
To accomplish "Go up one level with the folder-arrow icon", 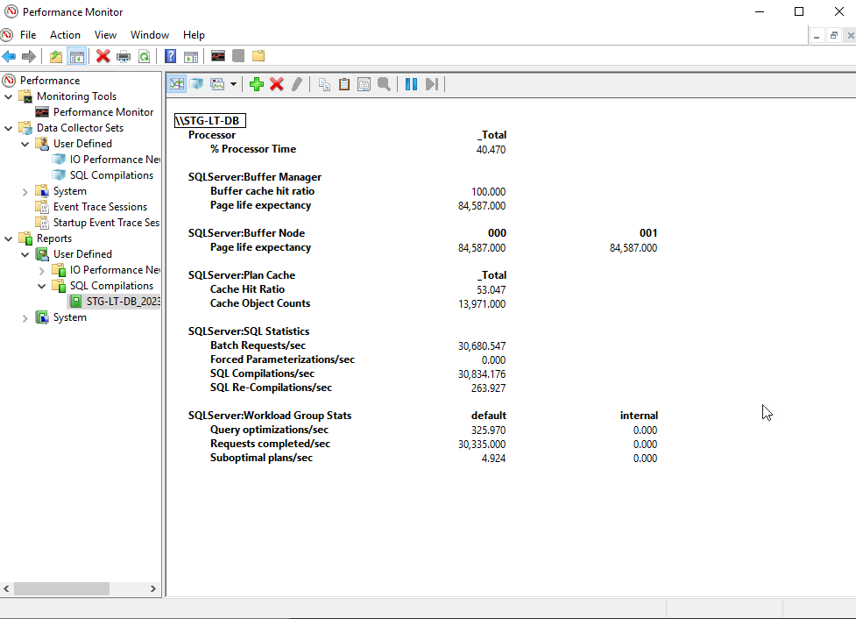I will (x=56, y=56).
